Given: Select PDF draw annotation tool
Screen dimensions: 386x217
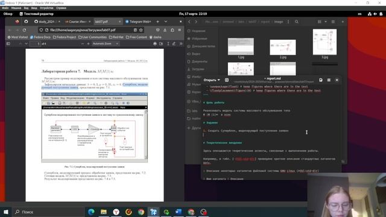Looking at the screenshot, I should click(x=174, y=43).
